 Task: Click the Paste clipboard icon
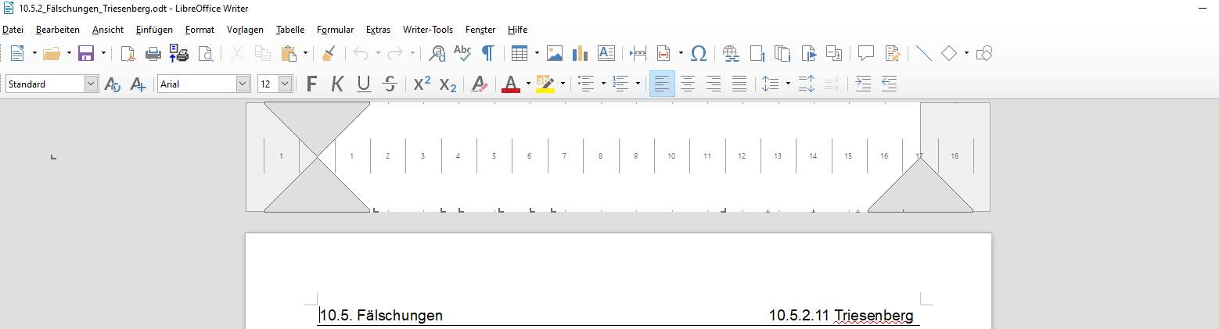tap(289, 53)
